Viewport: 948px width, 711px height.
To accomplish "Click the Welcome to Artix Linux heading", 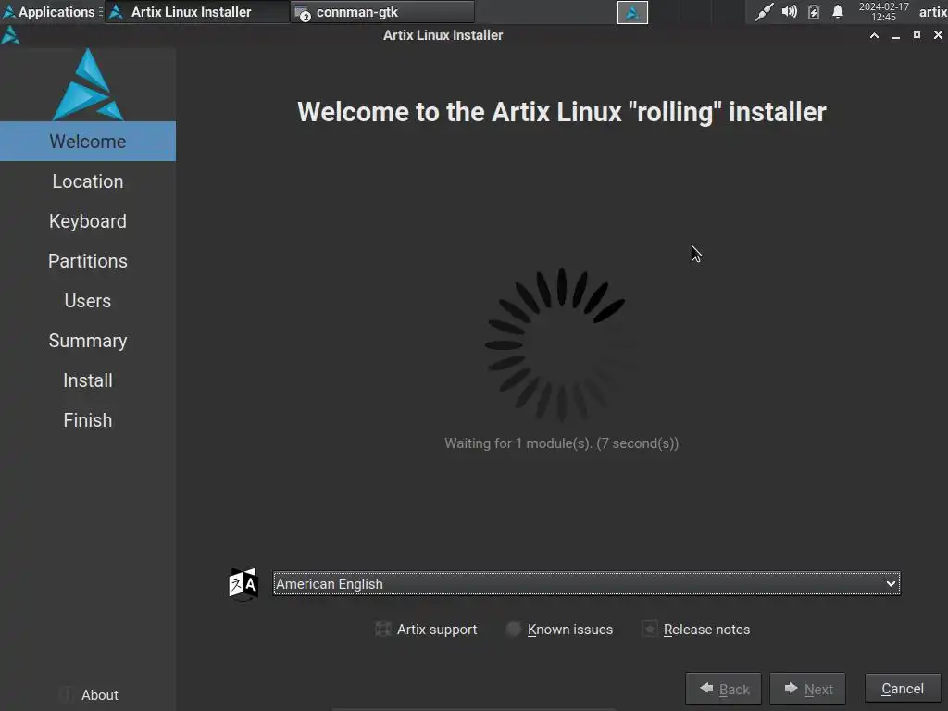I will tap(562, 112).
